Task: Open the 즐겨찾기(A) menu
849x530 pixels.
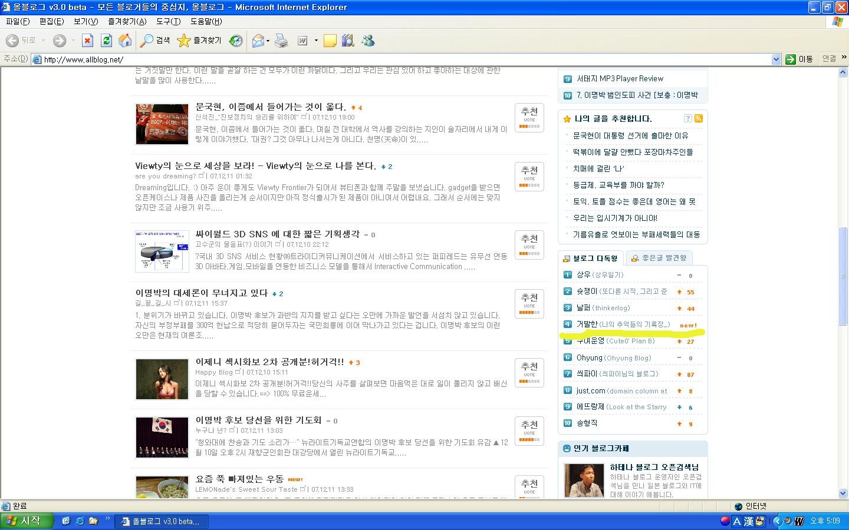Action: [x=127, y=21]
